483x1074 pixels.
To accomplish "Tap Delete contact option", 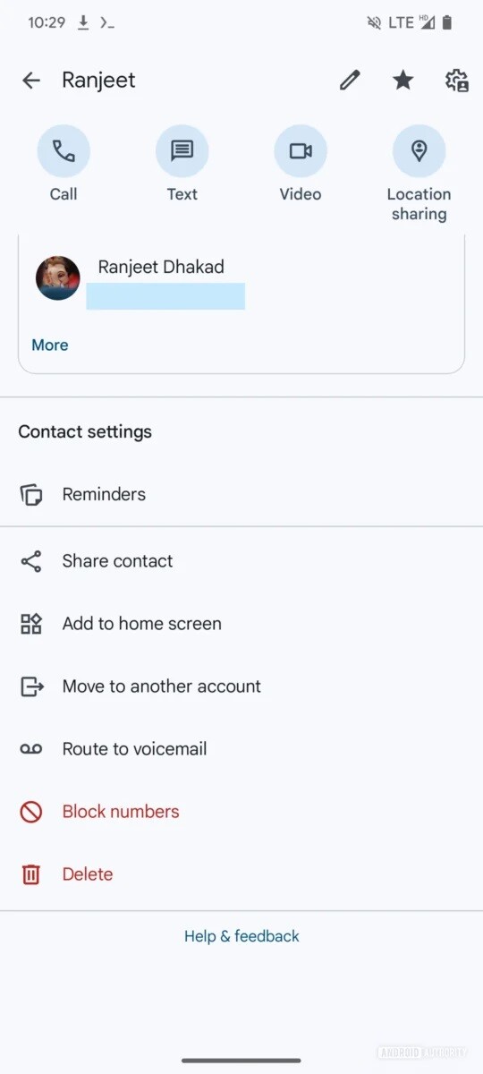I will click(x=241, y=874).
